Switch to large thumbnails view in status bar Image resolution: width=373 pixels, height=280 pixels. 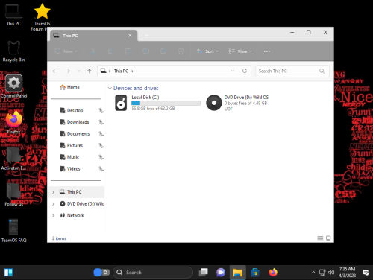click(x=328, y=238)
